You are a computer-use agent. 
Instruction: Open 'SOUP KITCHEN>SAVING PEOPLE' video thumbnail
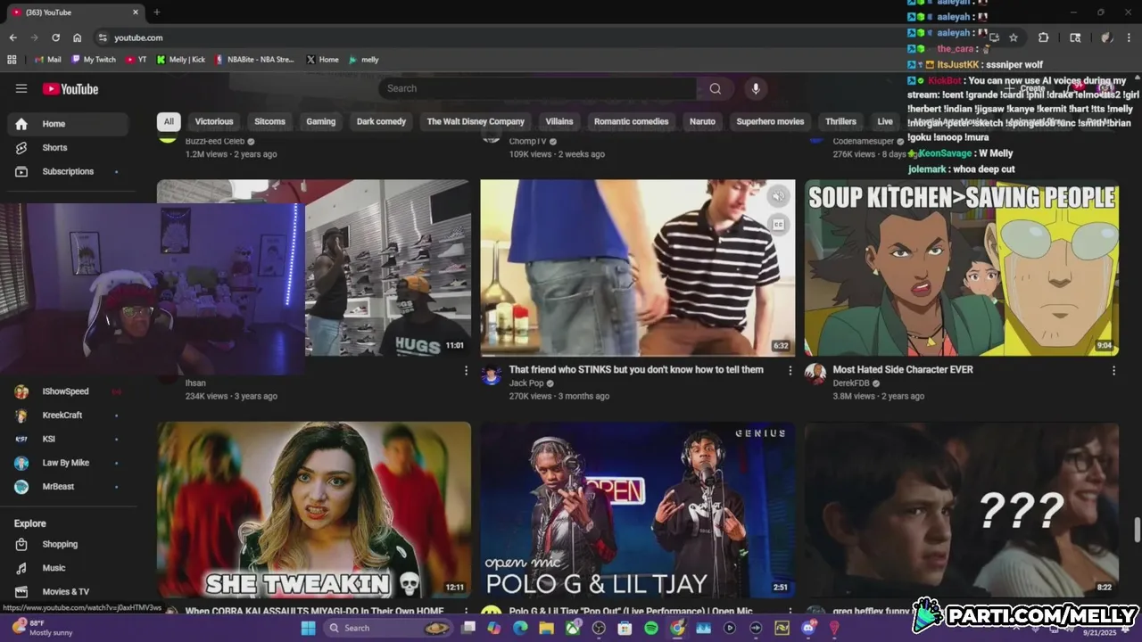tap(962, 267)
